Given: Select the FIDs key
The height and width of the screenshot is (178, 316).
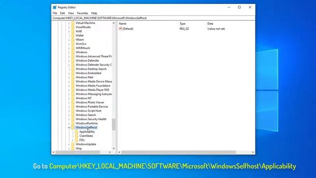Looking at the screenshot, I should tap(82, 140).
